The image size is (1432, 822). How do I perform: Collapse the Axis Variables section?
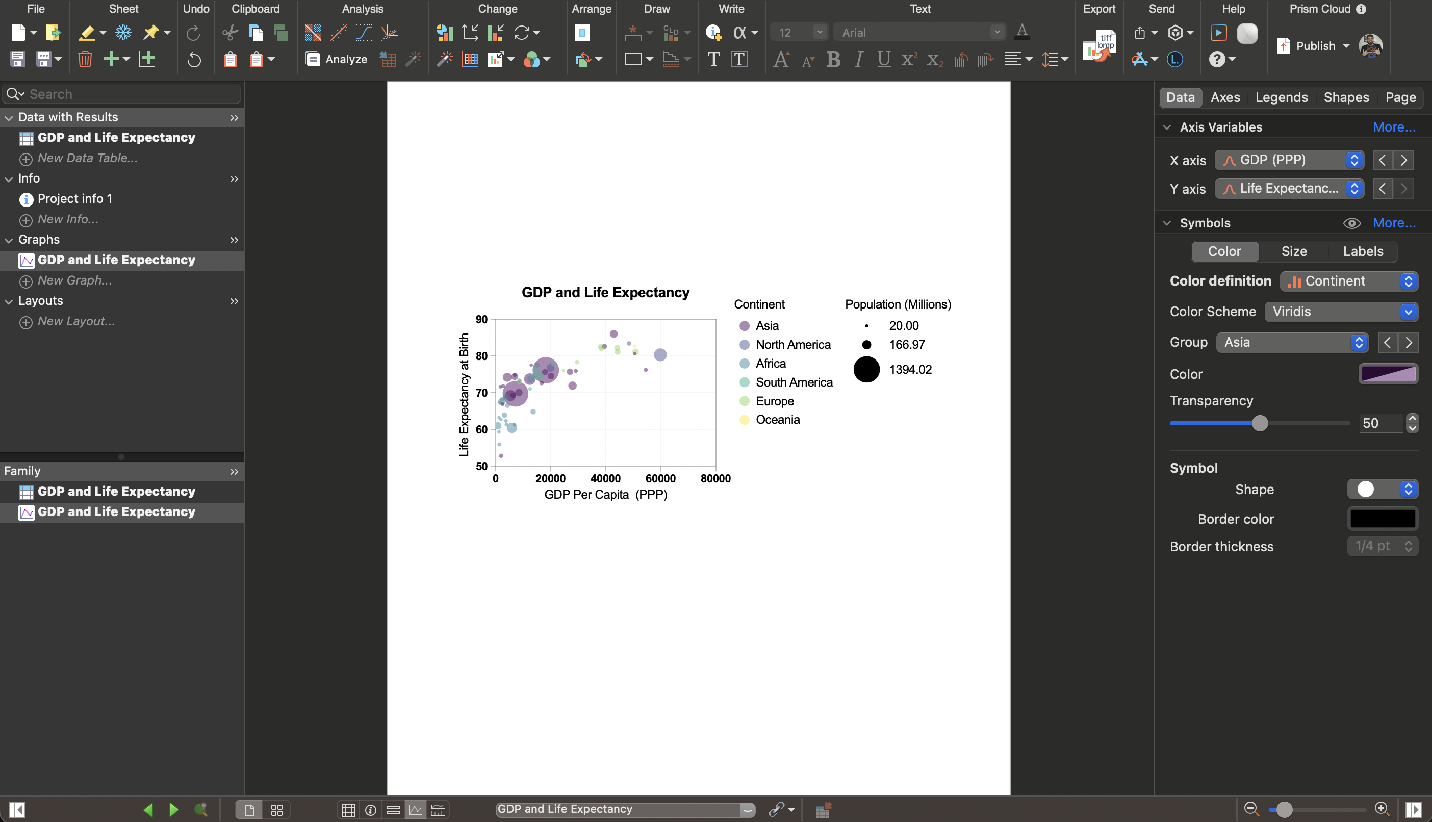(x=1167, y=127)
